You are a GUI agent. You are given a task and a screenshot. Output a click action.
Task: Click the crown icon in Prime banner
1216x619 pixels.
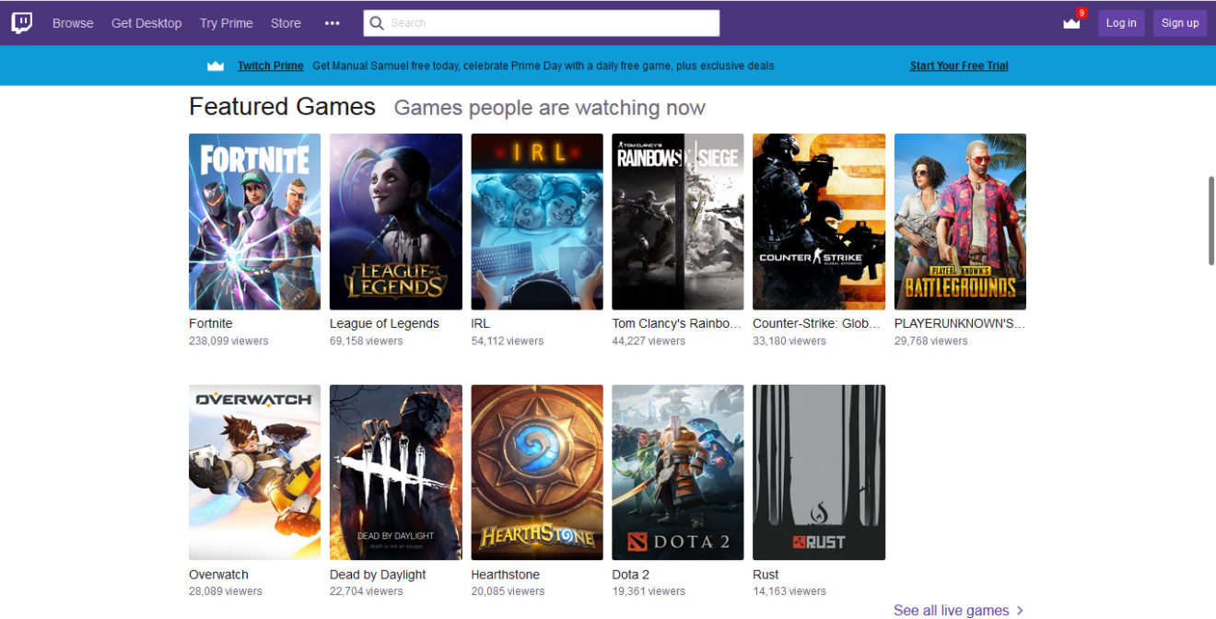[216, 65]
